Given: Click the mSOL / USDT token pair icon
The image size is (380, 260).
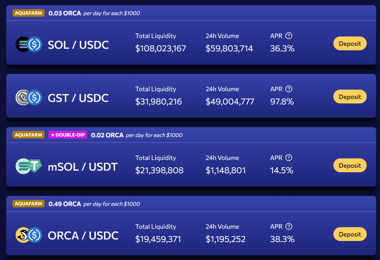Looking at the screenshot, I should pos(29,166).
